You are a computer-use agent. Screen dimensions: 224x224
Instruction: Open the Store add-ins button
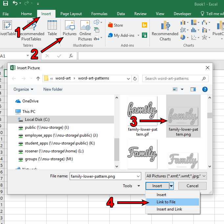click(115, 25)
